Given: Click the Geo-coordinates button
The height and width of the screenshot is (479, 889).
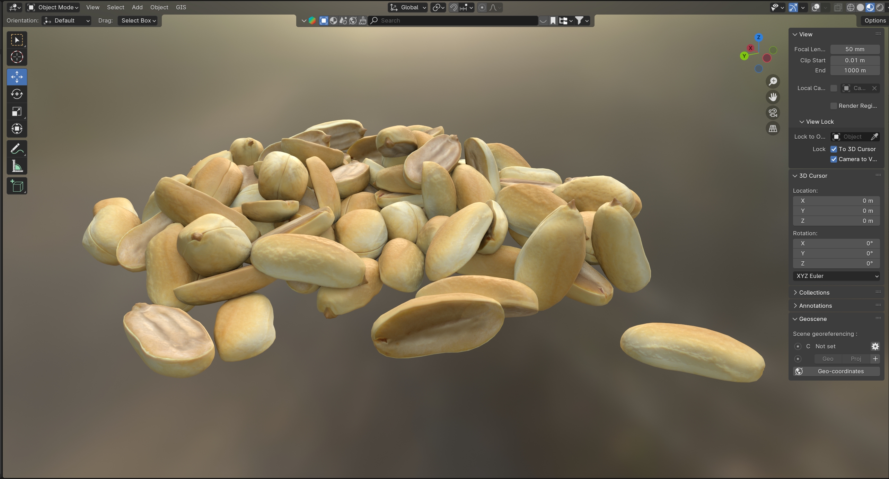Looking at the screenshot, I should tap(836, 371).
